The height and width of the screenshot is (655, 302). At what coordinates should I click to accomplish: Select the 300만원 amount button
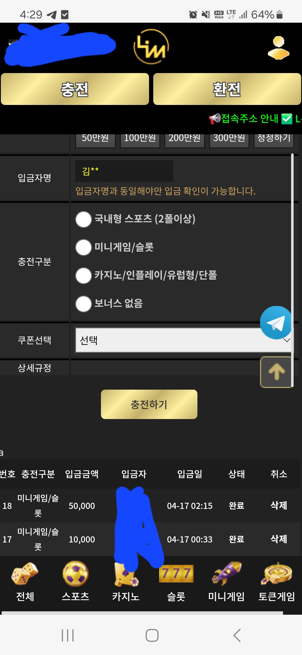pyautogui.click(x=229, y=138)
